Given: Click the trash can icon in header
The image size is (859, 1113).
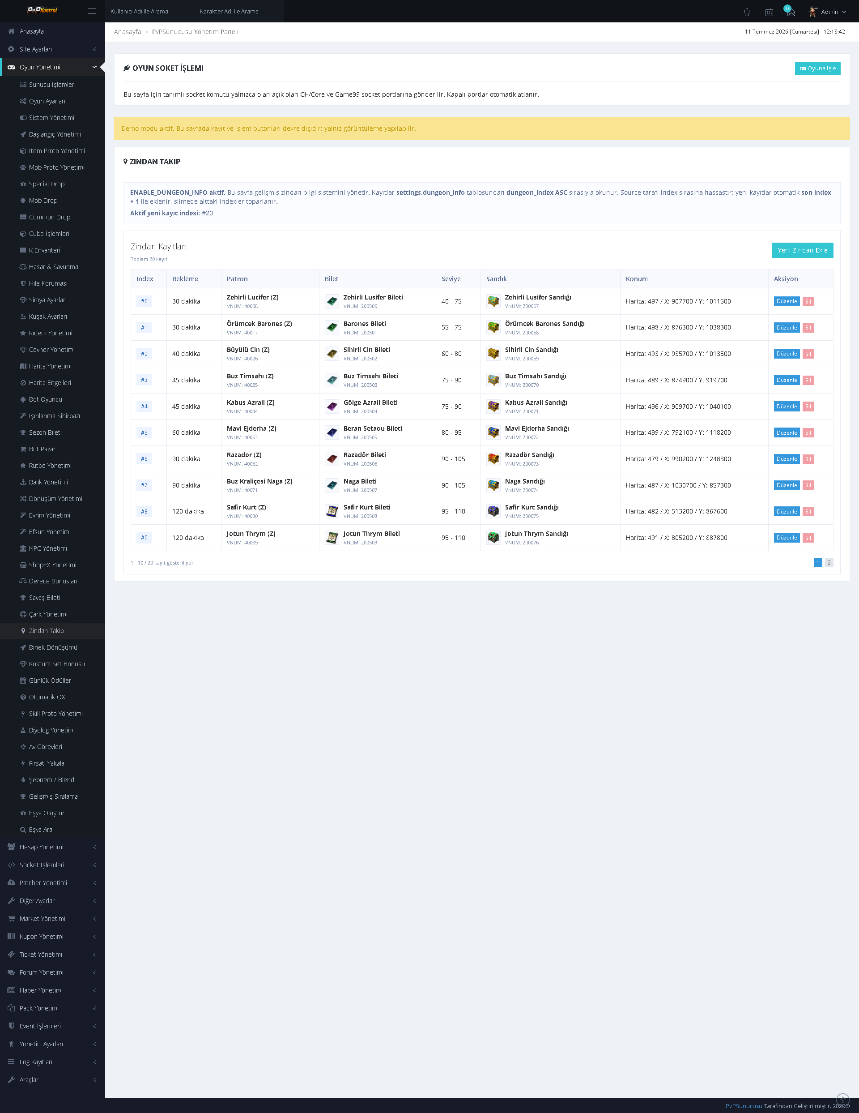Looking at the screenshot, I should point(746,12).
